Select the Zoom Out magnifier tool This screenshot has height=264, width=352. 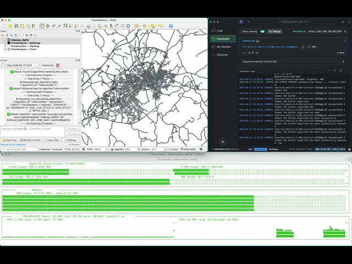click(x=59, y=26)
